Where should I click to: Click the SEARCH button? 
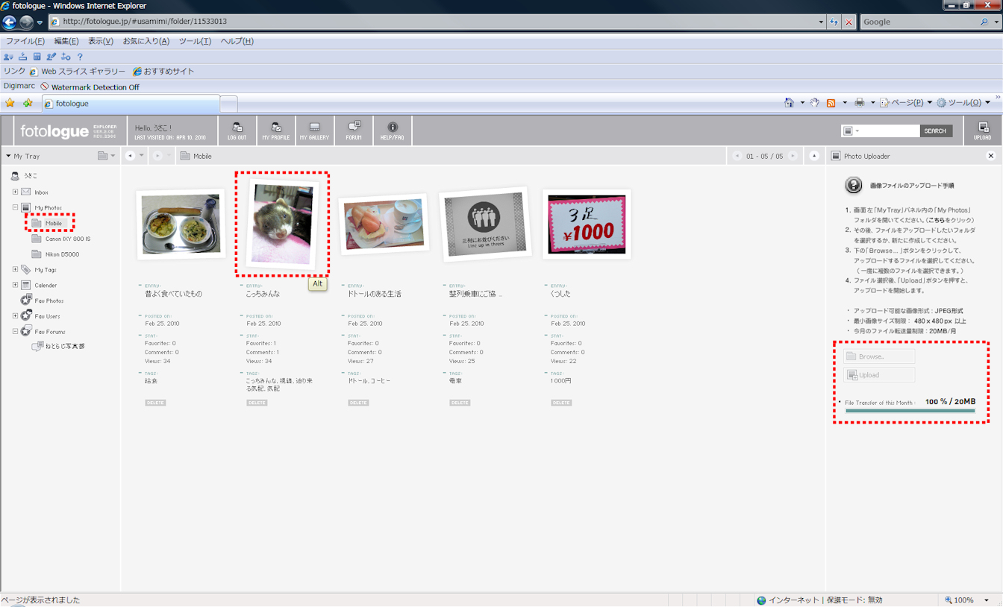(936, 131)
